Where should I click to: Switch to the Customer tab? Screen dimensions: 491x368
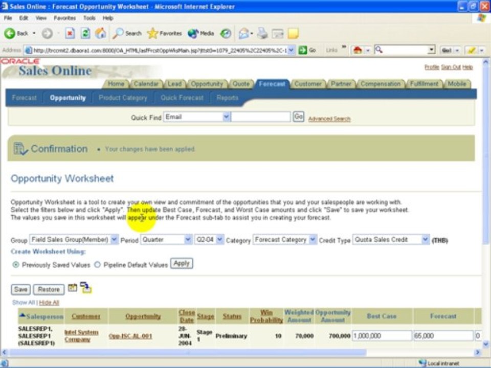pos(308,84)
